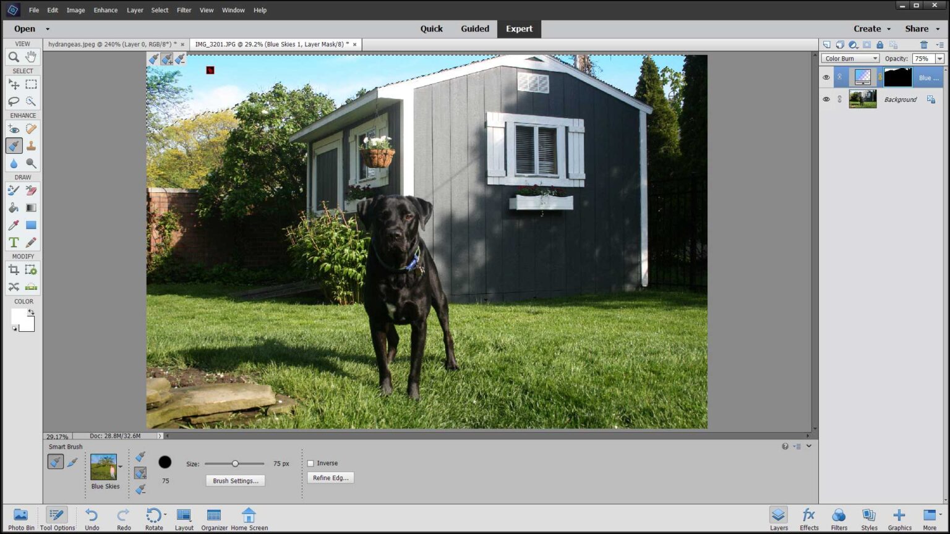This screenshot has width=950, height=534.
Task: Click the Refine Edge button
Action: point(331,478)
